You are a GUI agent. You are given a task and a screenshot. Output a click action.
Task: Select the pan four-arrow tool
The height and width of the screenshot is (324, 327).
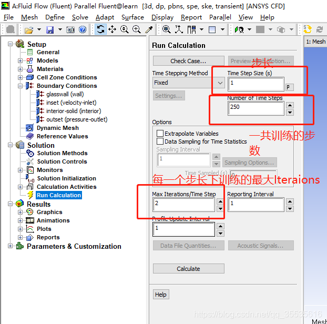tap(112, 29)
